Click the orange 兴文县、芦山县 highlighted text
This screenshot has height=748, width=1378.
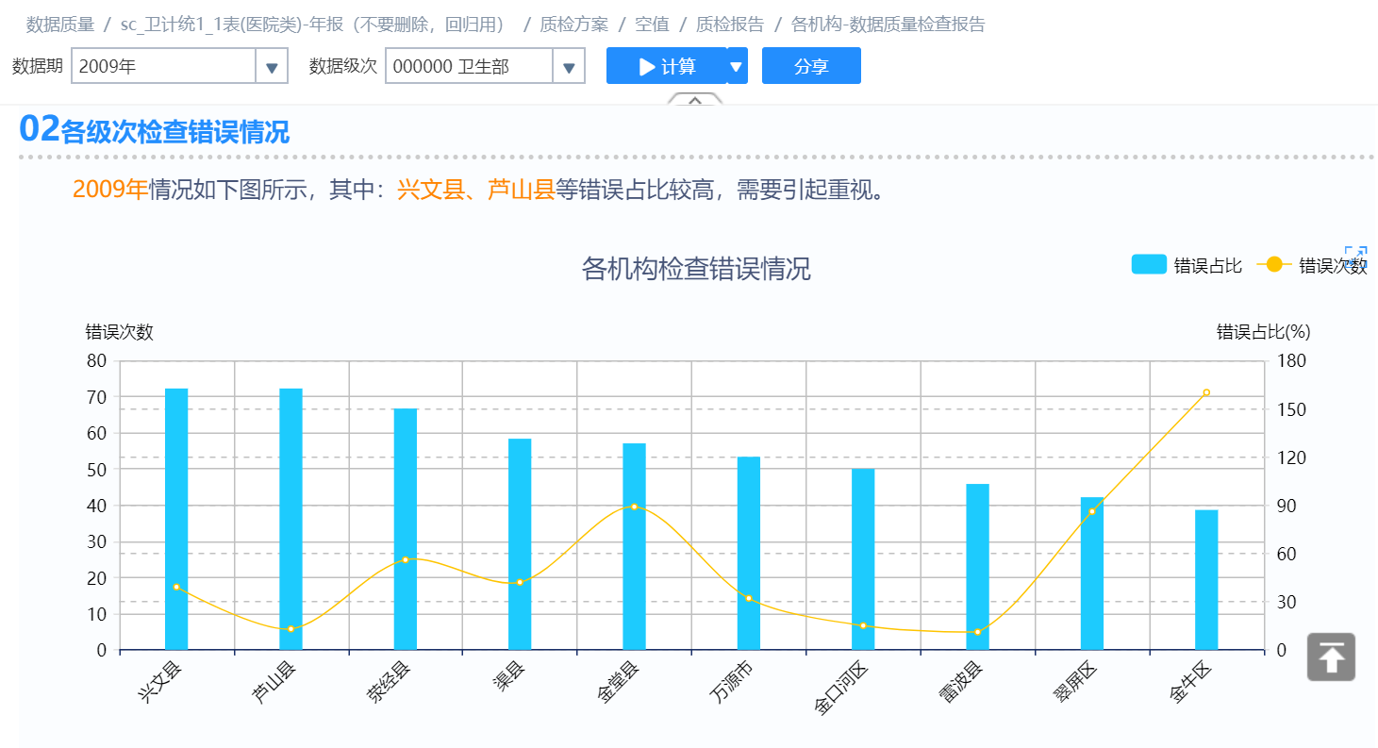pos(476,191)
